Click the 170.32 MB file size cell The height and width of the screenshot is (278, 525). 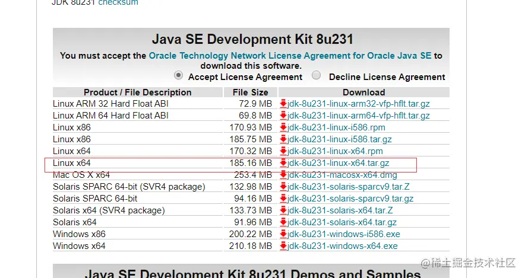(251, 151)
